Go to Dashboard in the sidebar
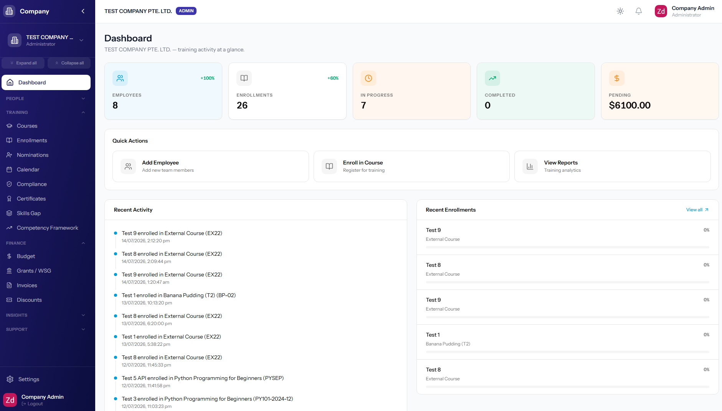 coord(46,82)
